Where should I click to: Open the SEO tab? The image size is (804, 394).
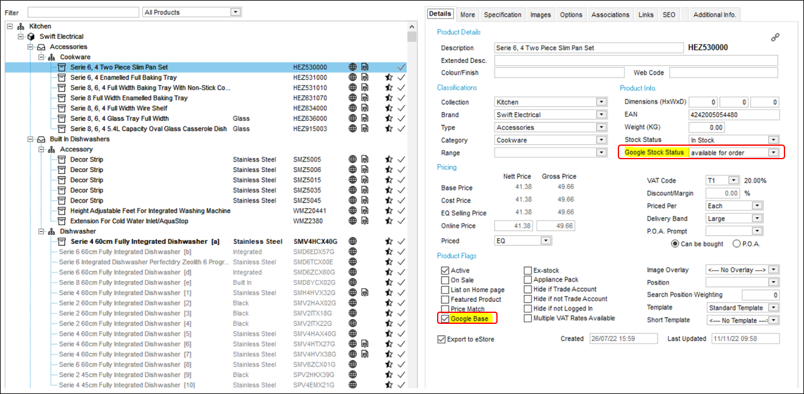669,15
